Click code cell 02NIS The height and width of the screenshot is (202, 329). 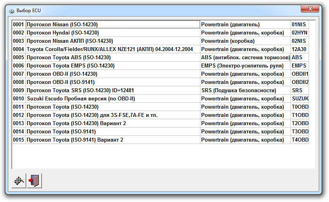point(300,41)
